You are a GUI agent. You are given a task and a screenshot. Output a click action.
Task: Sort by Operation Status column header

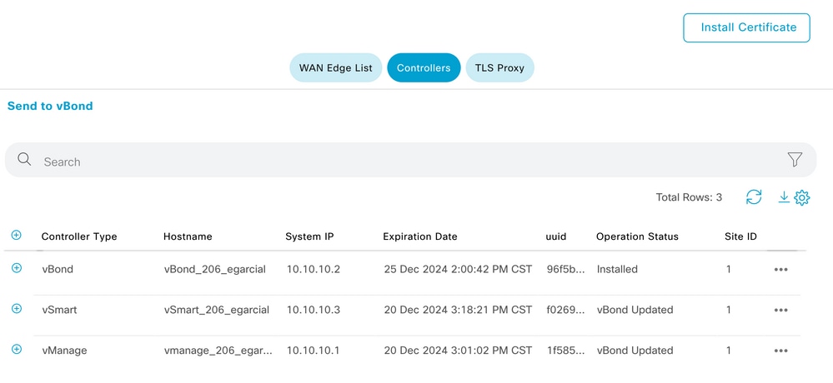tap(638, 236)
